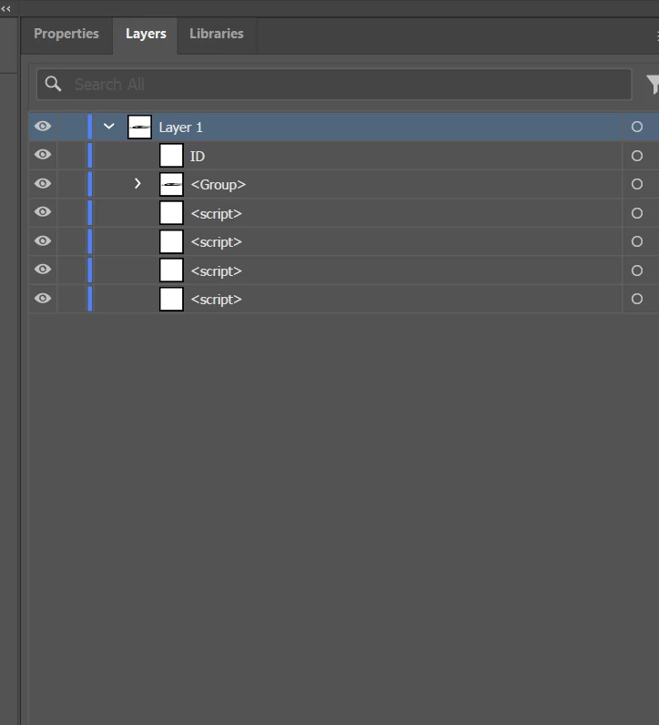Click the target circle for Layer 1
The height and width of the screenshot is (725, 659).
[x=637, y=127]
